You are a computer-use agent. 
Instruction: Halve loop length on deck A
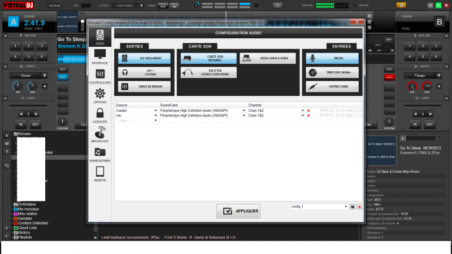click(x=21, y=114)
